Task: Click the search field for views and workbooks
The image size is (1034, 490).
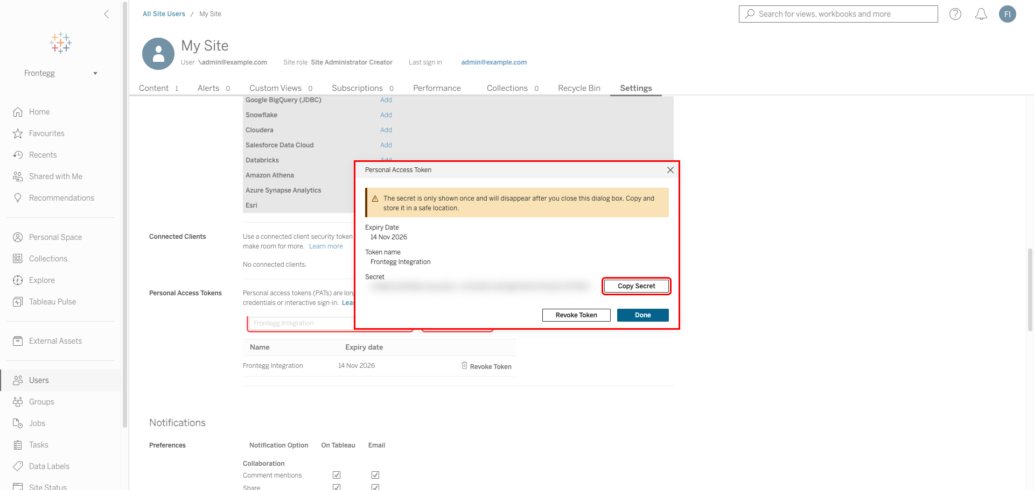Action: 838,14
